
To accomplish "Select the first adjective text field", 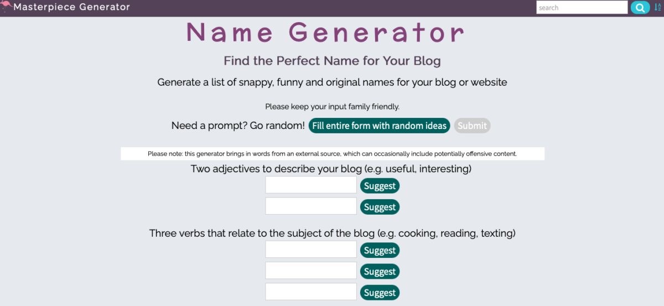I will coord(311,185).
